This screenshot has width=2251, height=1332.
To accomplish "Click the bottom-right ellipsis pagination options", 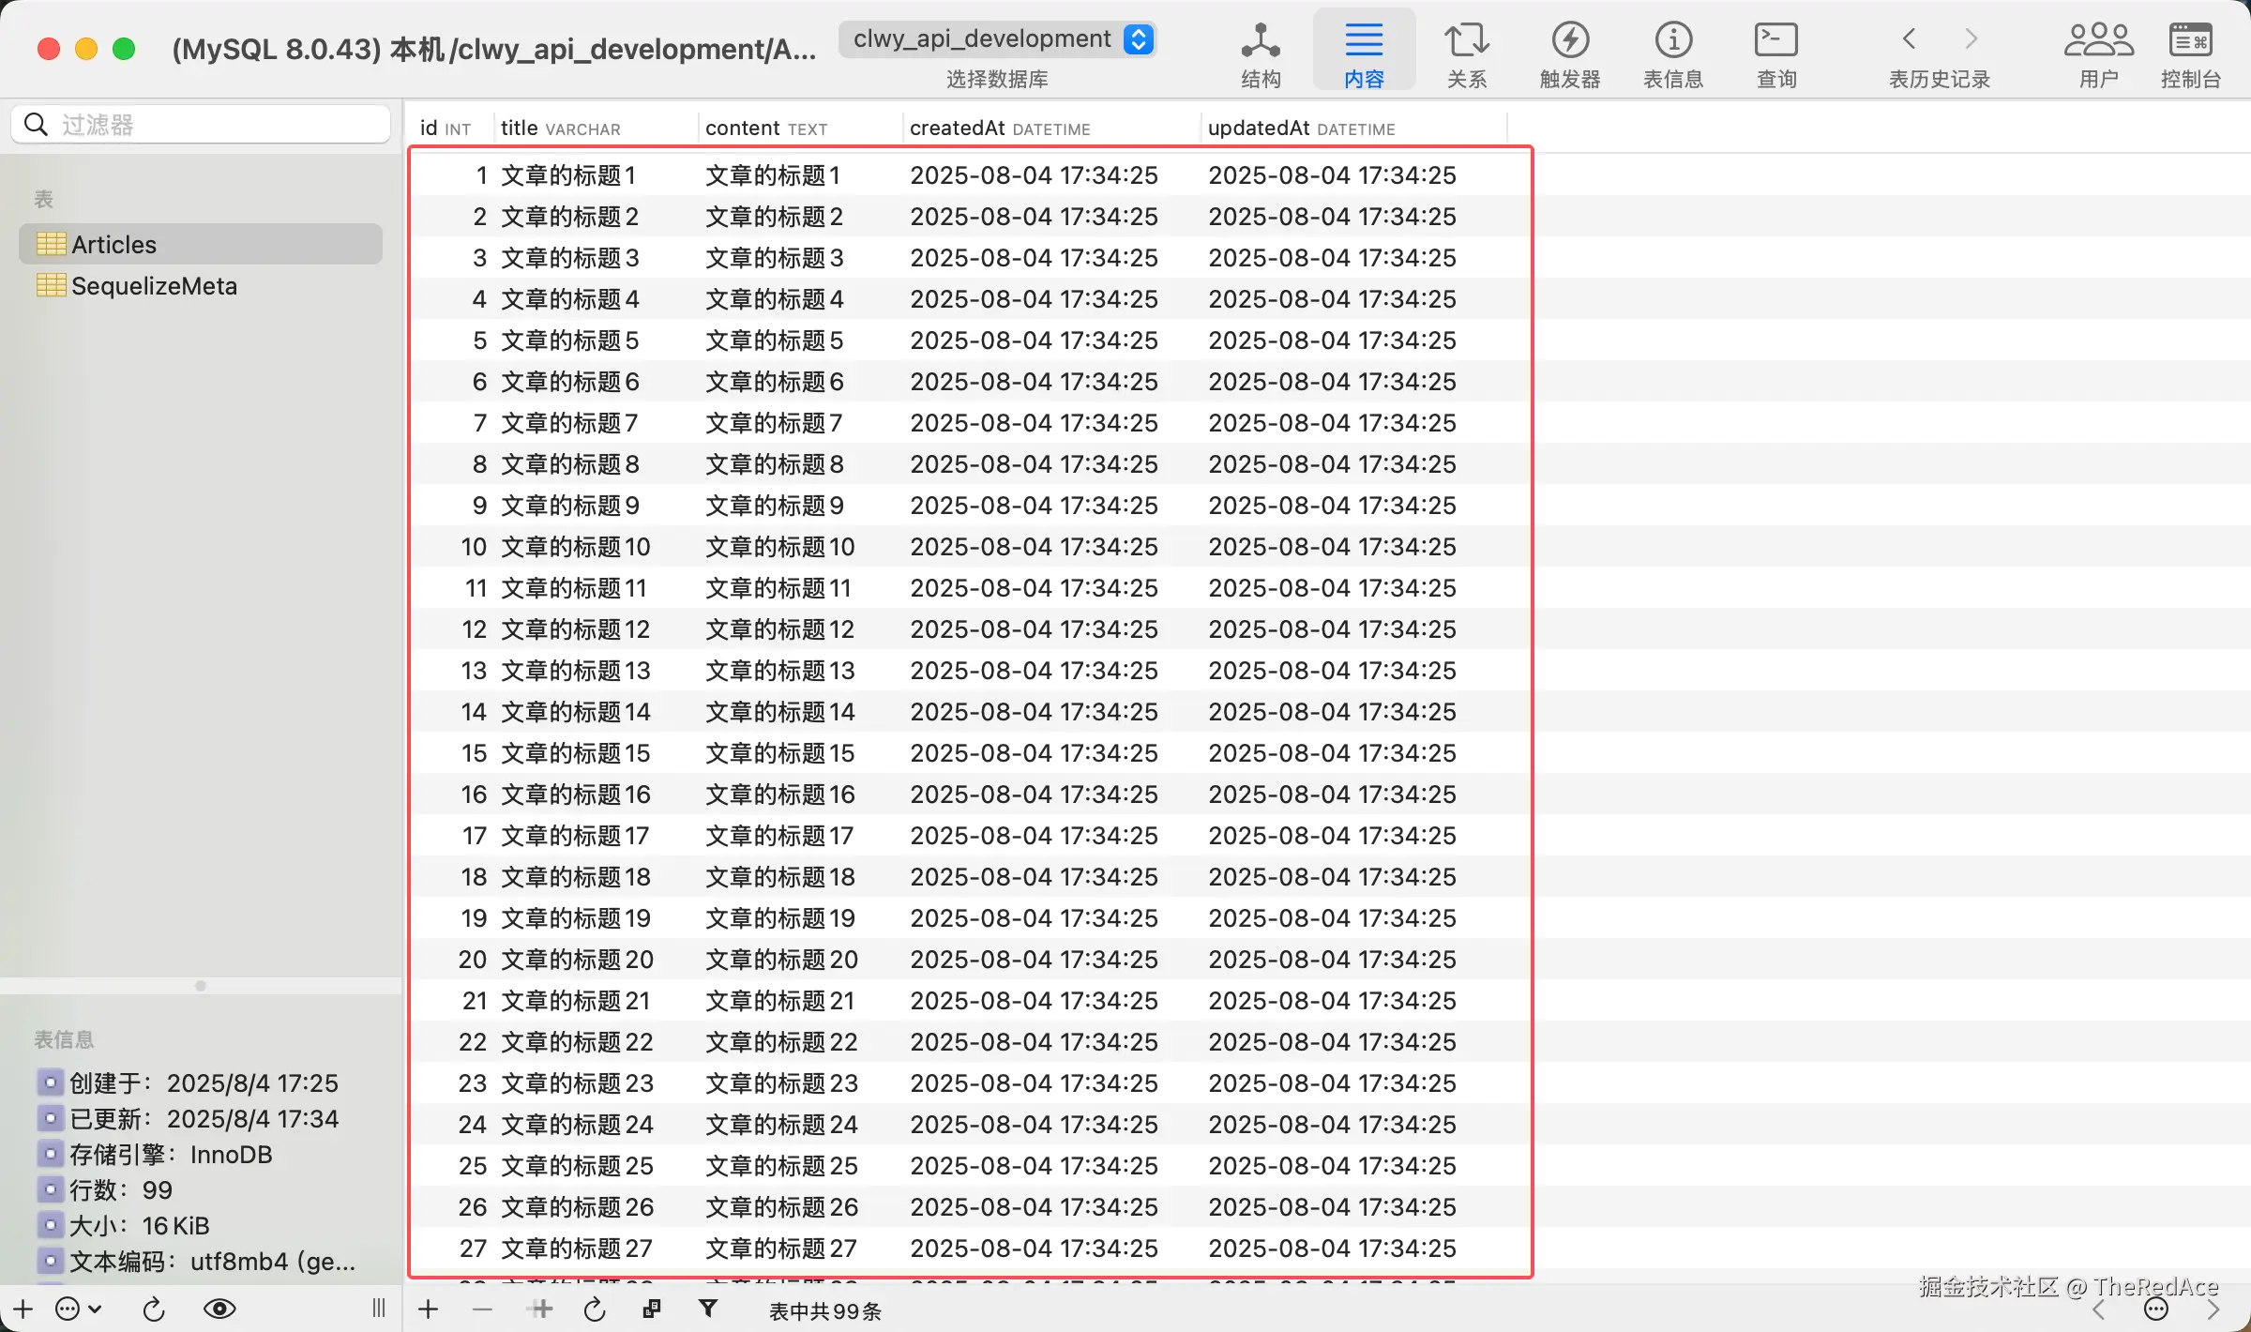I will pos(2155,1310).
